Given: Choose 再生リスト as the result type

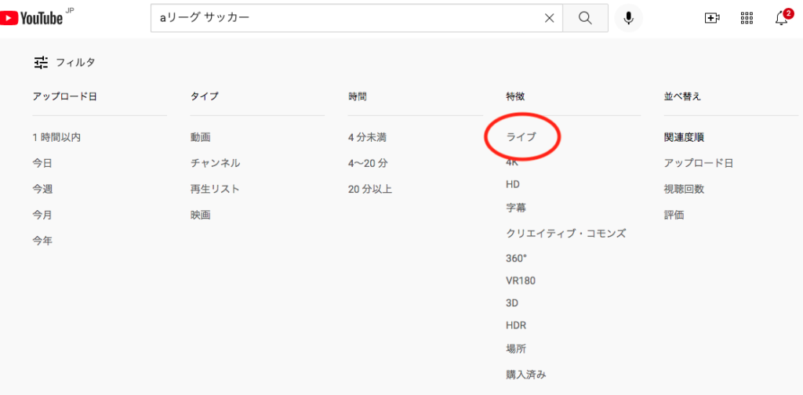Looking at the screenshot, I should pos(215,189).
